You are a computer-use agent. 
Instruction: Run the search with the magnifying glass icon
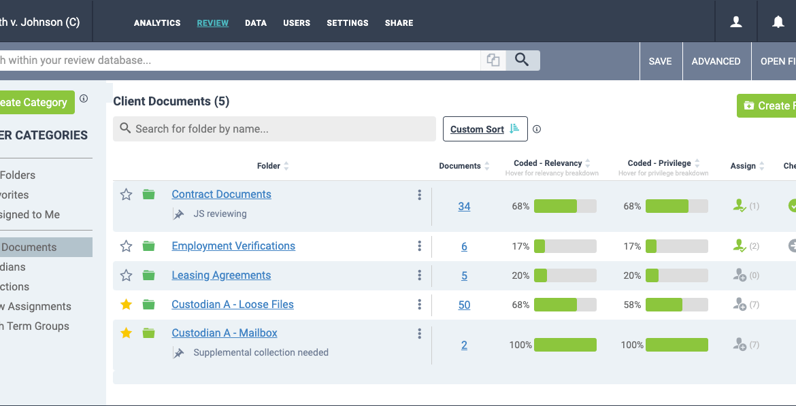(523, 60)
